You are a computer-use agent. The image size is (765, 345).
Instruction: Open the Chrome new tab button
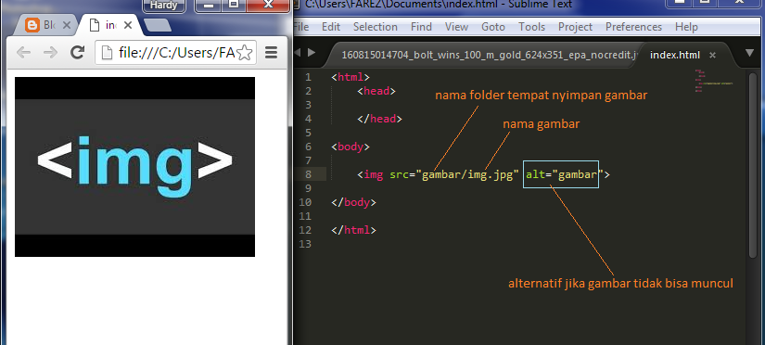(158, 25)
